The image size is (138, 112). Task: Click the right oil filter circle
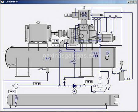coord(108,86)
